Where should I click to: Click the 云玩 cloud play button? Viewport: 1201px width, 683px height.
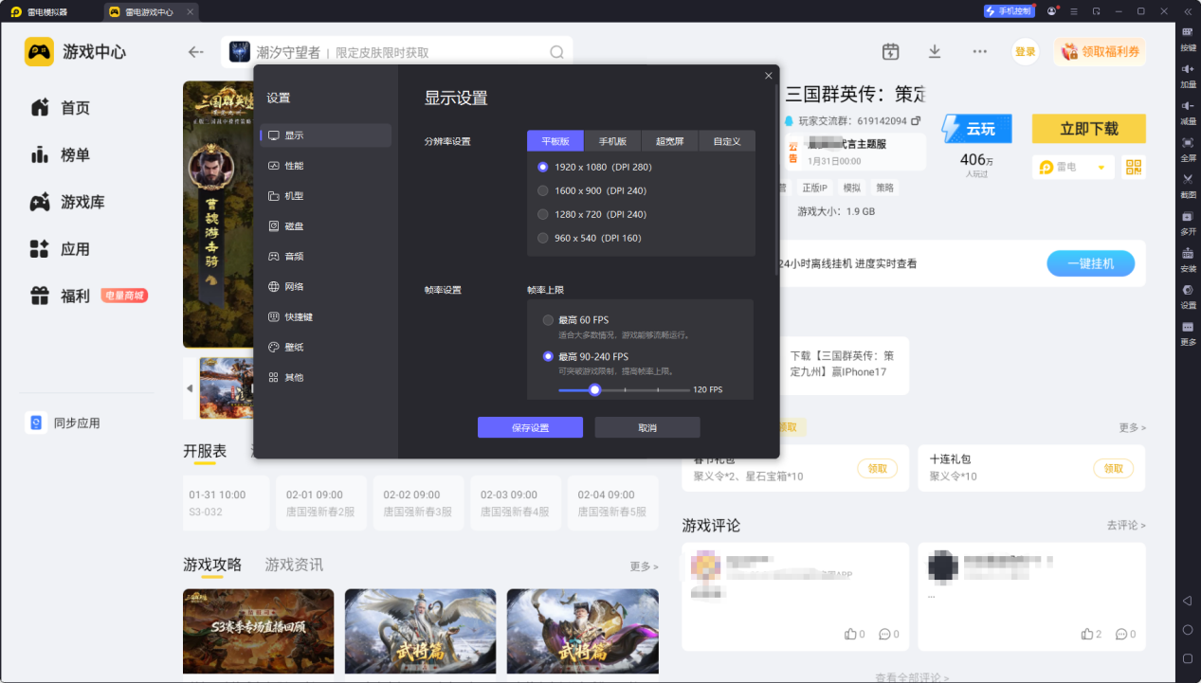point(976,129)
